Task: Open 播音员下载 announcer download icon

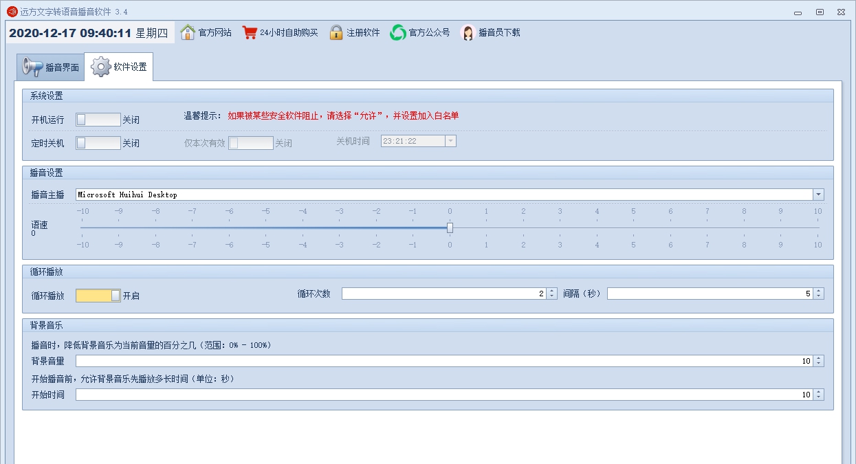Action: [x=468, y=32]
